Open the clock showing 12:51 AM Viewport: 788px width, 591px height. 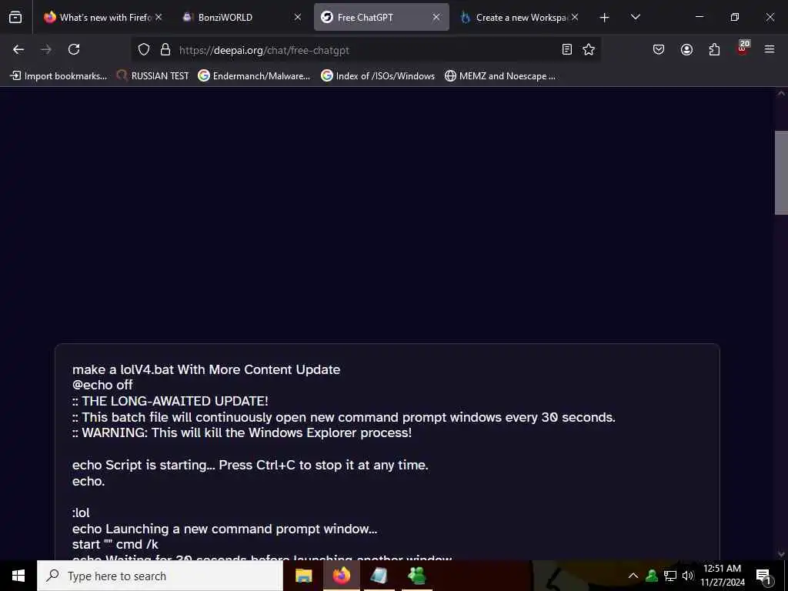click(723, 576)
